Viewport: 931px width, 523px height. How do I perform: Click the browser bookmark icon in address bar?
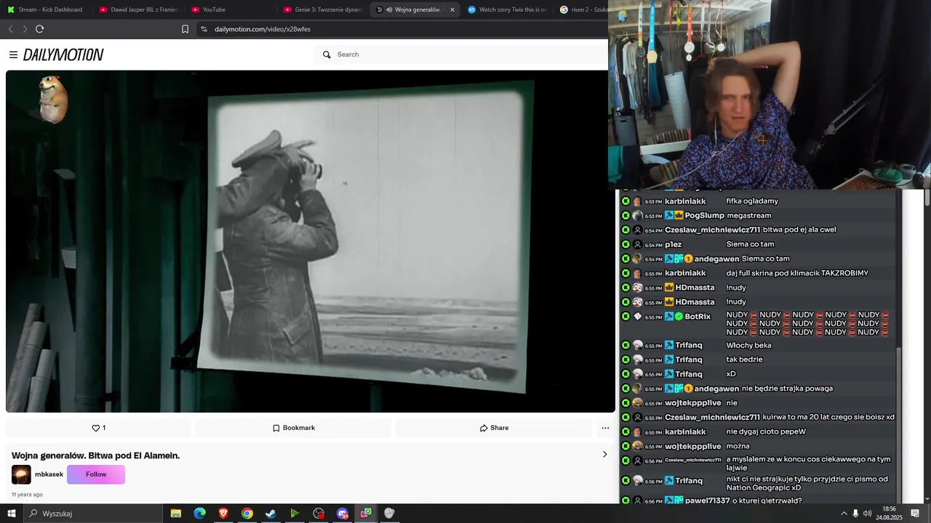click(x=185, y=29)
